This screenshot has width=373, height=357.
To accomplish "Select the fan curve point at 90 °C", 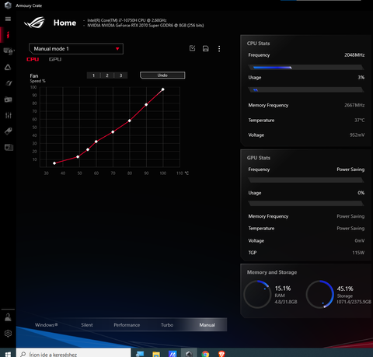I will pos(146,104).
